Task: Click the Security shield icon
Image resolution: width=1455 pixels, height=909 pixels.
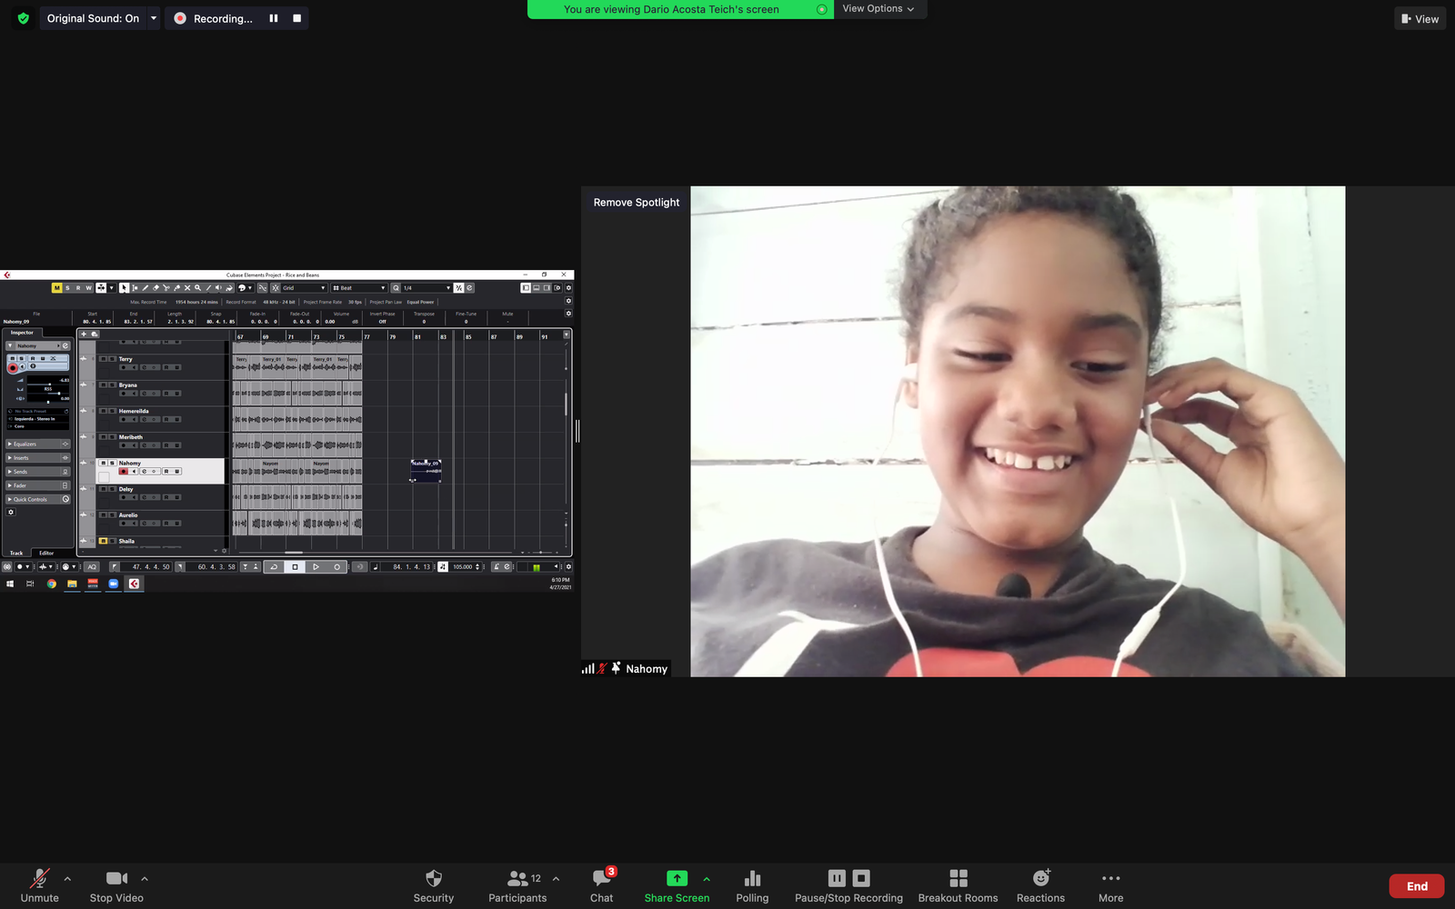Action: point(434,878)
